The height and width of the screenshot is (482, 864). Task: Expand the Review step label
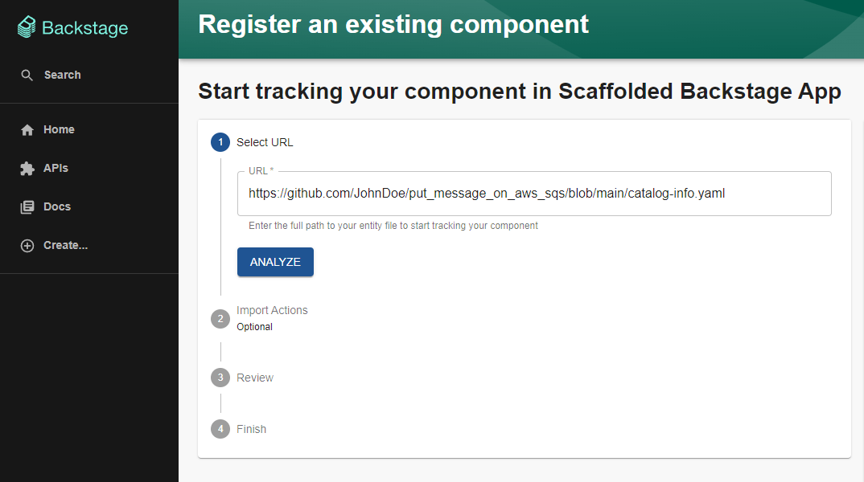click(x=255, y=378)
